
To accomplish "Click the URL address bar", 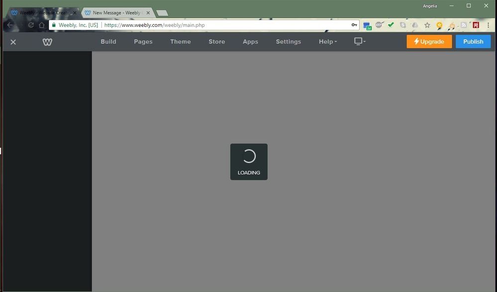I will pyautogui.click(x=224, y=25).
